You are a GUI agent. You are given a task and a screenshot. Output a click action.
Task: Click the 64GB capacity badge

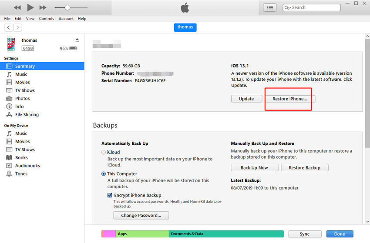(28, 48)
